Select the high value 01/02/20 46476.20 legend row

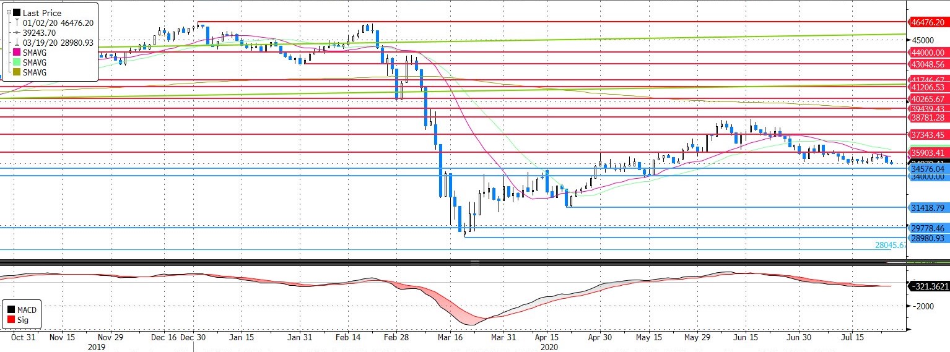(59, 23)
